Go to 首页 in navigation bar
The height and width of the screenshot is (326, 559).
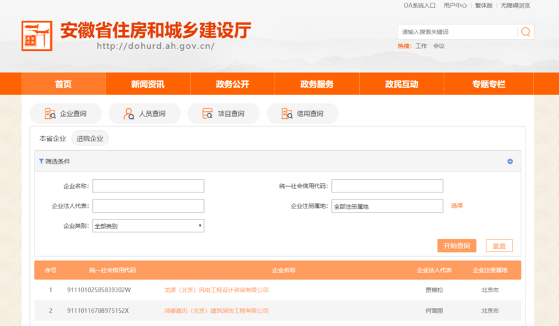tap(64, 84)
